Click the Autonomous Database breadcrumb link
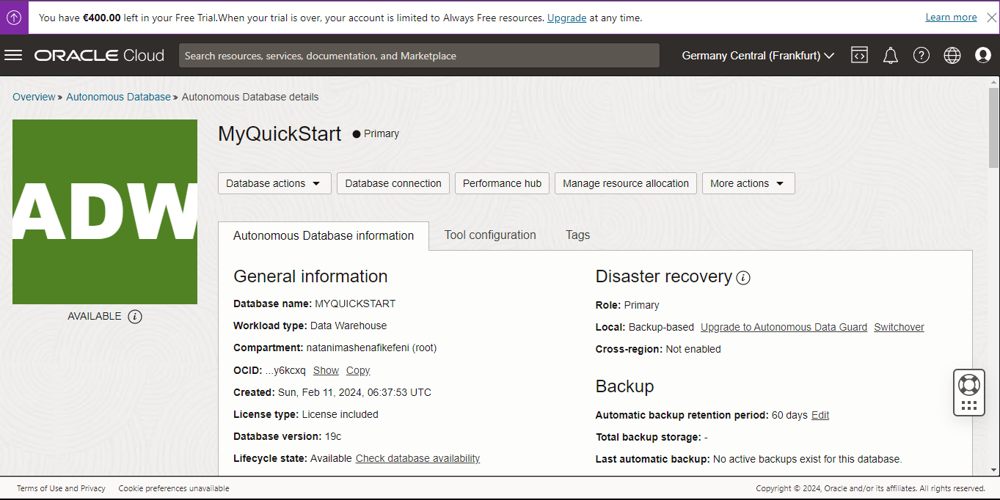1000x500 pixels. click(x=118, y=97)
